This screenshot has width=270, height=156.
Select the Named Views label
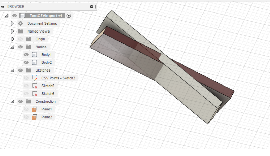[39, 31]
